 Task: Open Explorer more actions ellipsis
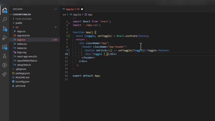pyautogui.click(x=55, y=9)
